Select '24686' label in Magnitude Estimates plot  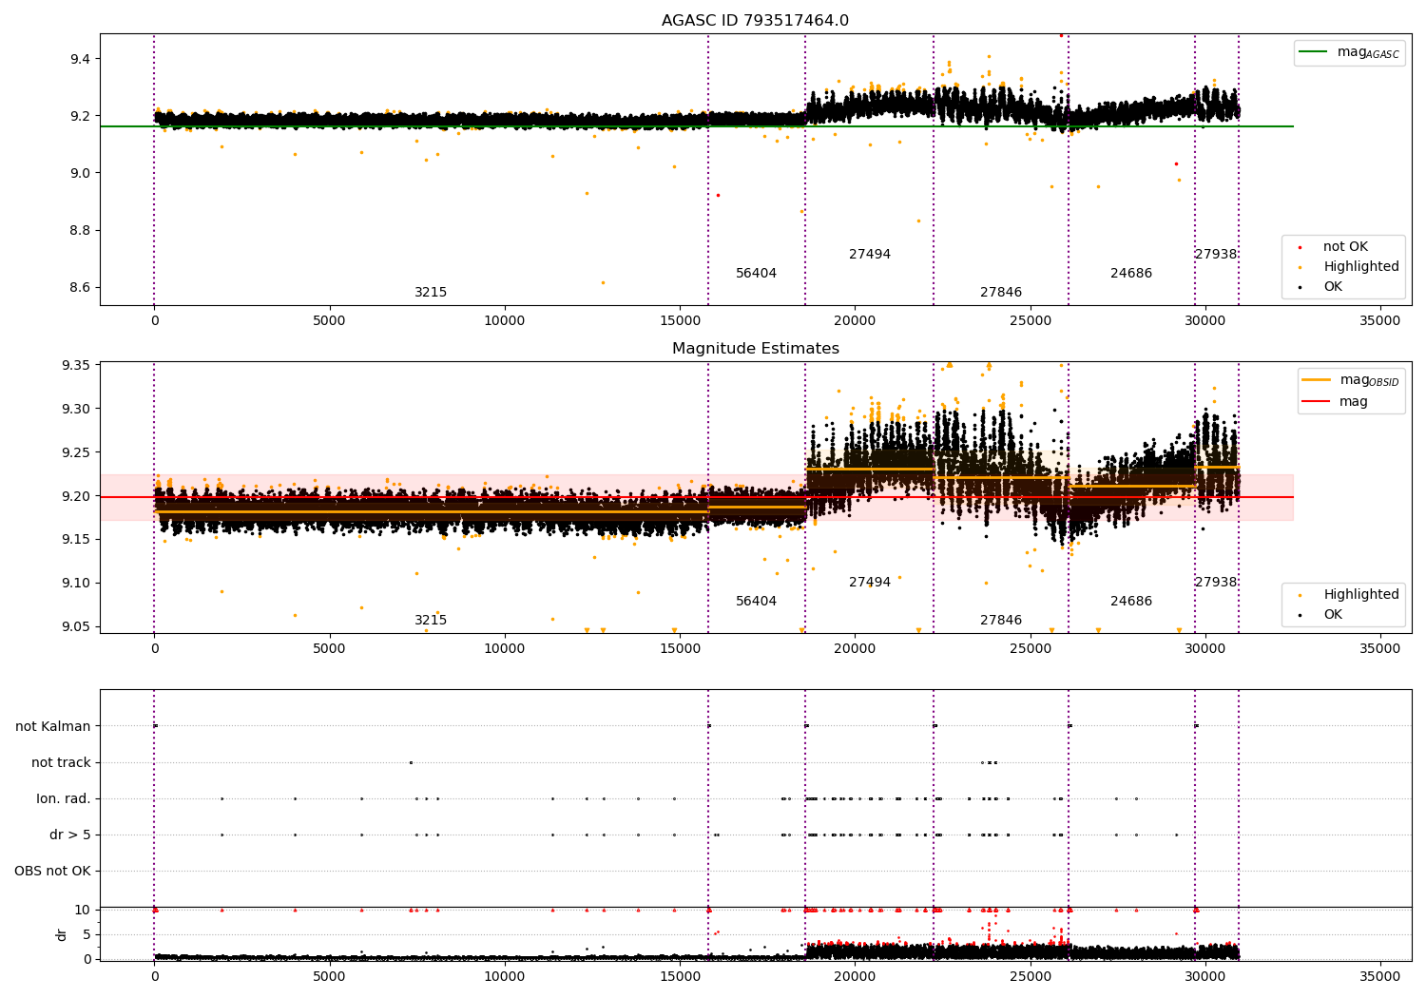(1131, 602)
